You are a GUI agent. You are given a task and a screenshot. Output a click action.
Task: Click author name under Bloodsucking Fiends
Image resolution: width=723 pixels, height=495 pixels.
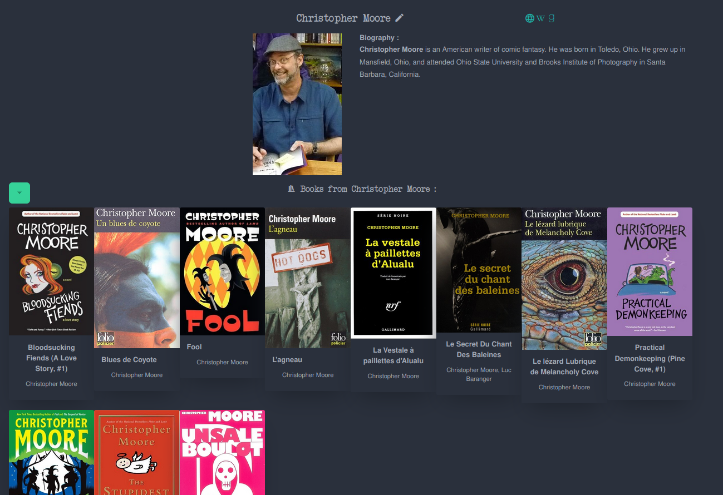[x=51, y=384]
